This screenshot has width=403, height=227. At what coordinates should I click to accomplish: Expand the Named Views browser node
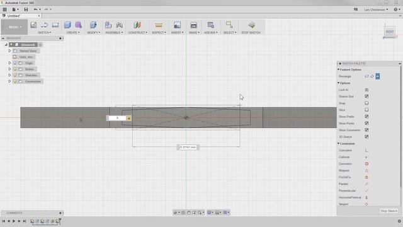(10, 51)
